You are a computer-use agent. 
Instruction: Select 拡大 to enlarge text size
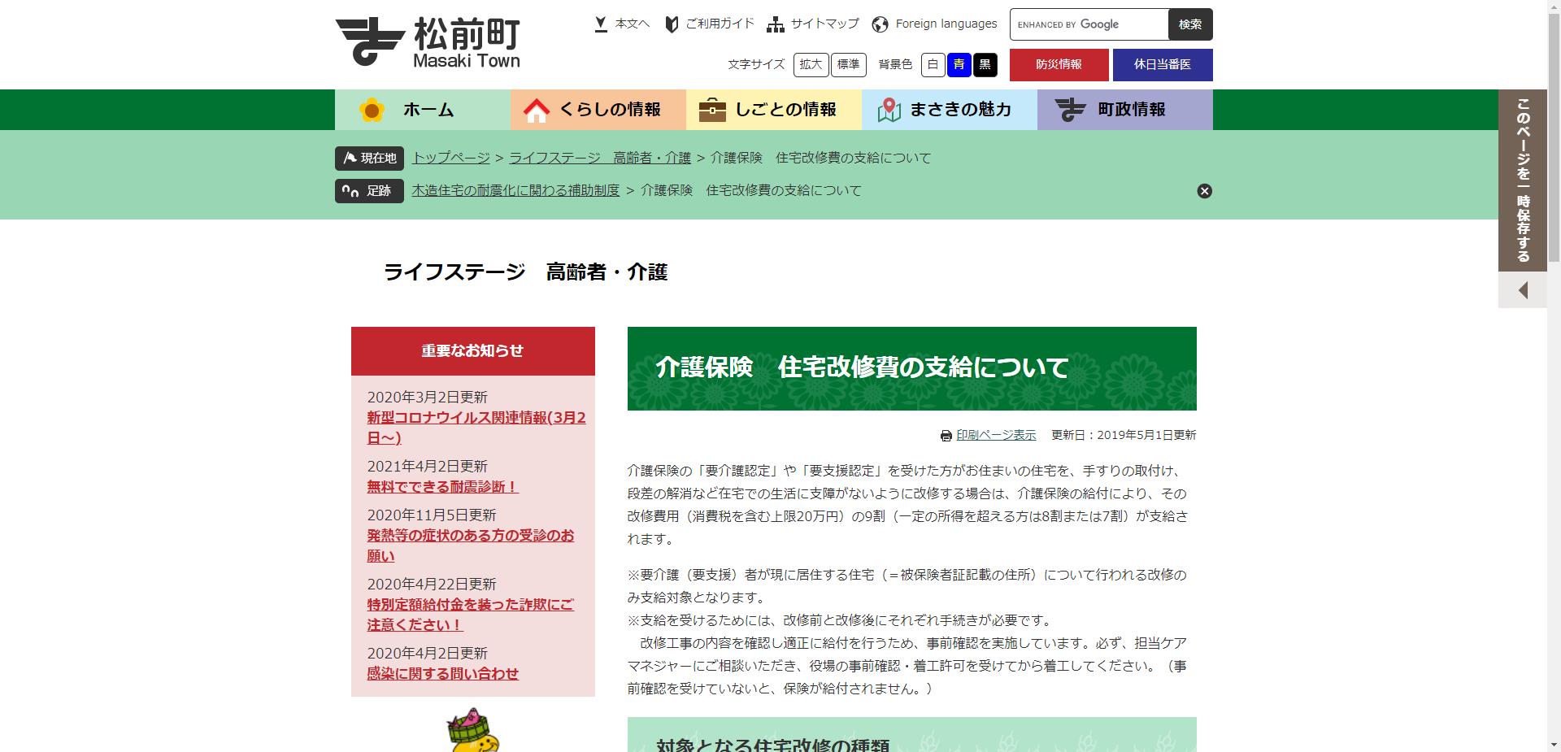pos(810,65)
